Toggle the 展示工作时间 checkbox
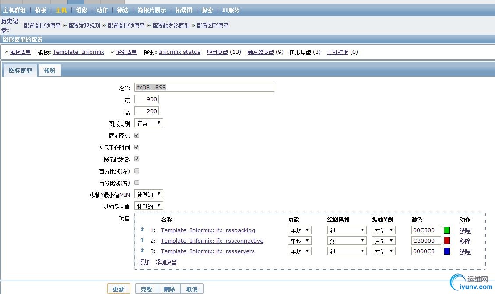This screenshot has width=495, height=294. 137,147
